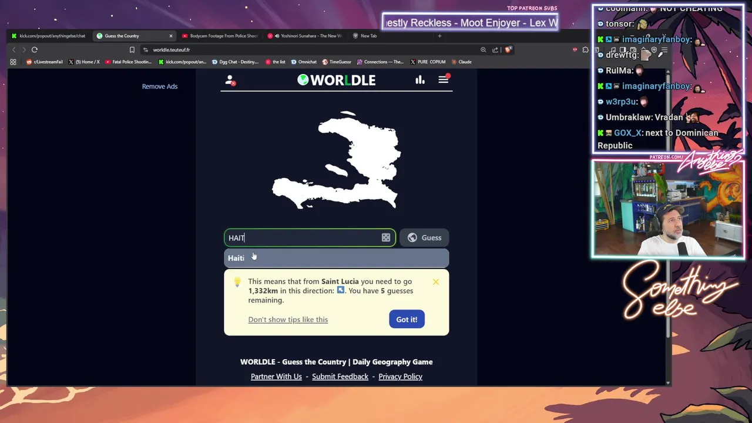The width and height of the screenshot is (752, 423).
Task: Open the (5) Home / X bookmark
Action: tap(85, 62)
